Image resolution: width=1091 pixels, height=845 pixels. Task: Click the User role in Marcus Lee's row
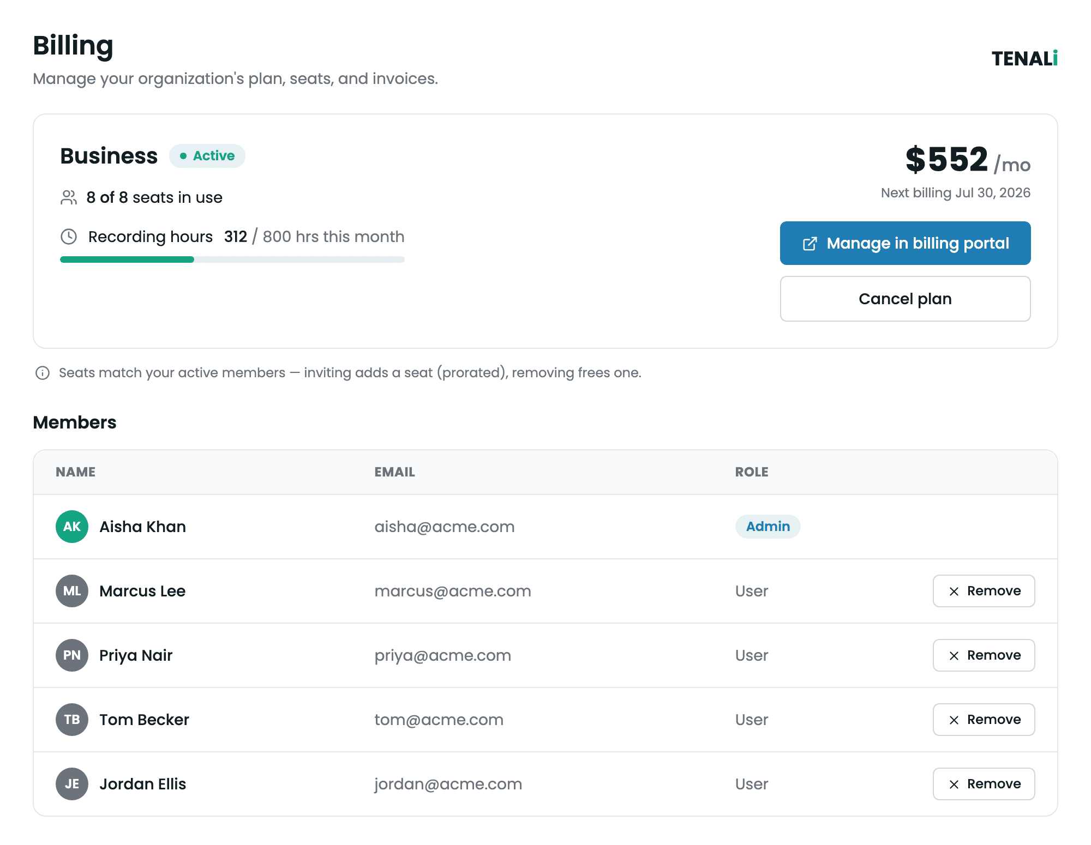click(752, 591)
